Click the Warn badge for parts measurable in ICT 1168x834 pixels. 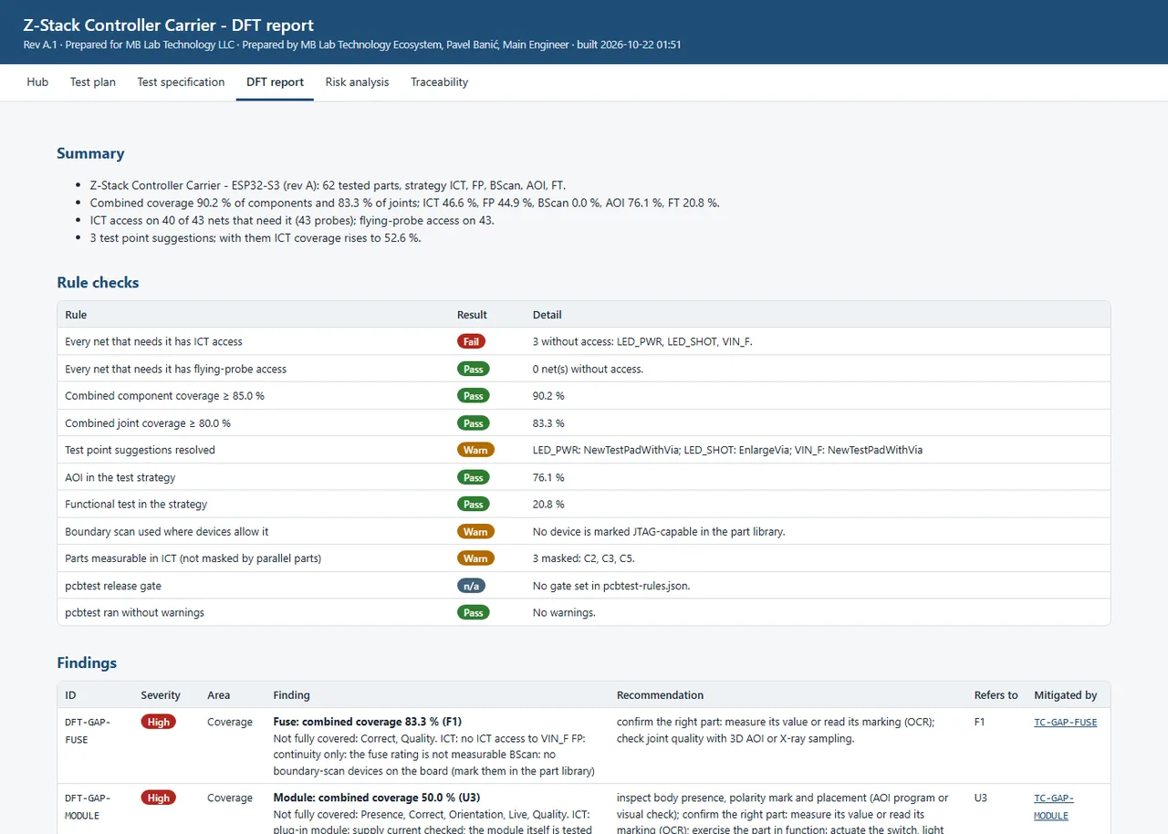click(x=475, y=558)
